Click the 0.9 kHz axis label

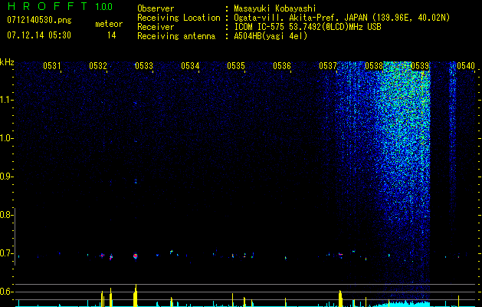tap(6, 177)
